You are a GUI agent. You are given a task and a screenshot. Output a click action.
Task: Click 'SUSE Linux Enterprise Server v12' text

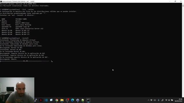coord(29,29)
